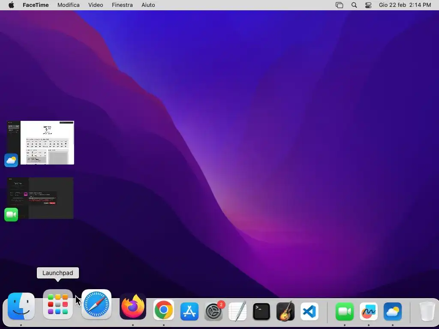Screen dimensions: 439x329
Task: Open GarageBand from the Dock
Action: click(x=285, y=311)
